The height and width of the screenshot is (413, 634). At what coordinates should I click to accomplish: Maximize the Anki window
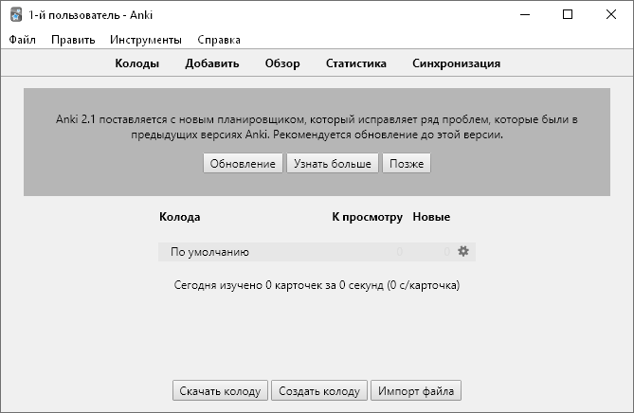tap(567, 14)
